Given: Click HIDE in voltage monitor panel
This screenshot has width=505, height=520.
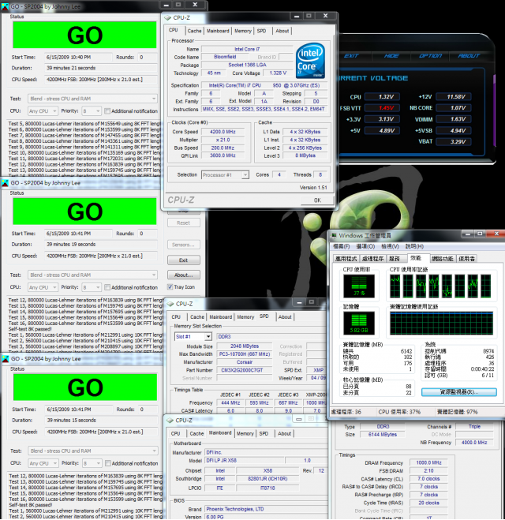Looking at the screenshot, I should point(391,56).
